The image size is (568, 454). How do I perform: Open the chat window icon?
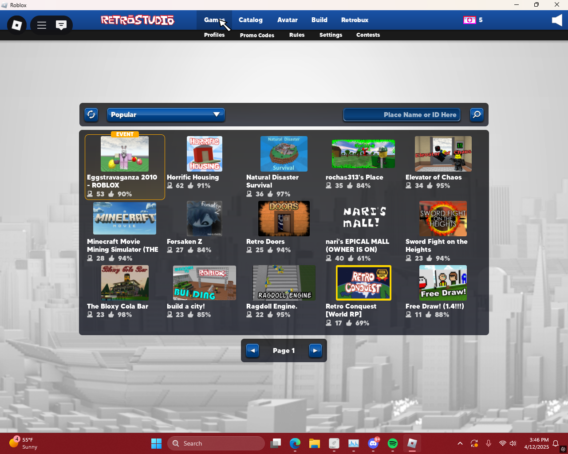point(61,25)
